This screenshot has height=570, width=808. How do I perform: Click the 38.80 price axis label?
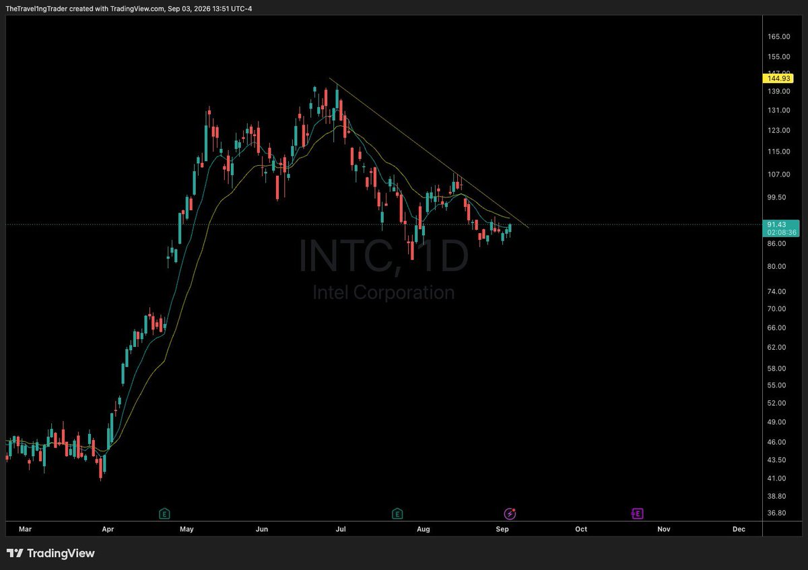[x=778, y=495]
